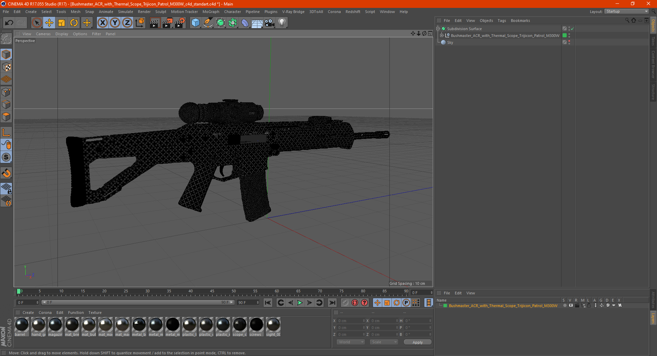657x356 pixels.
Task: Select the barrel material thumbnail
Action: click(x=22, y=327)
